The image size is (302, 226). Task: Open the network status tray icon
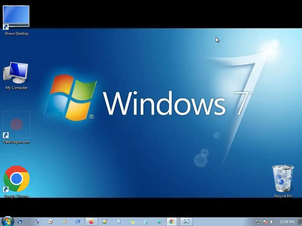coord(258,222)
